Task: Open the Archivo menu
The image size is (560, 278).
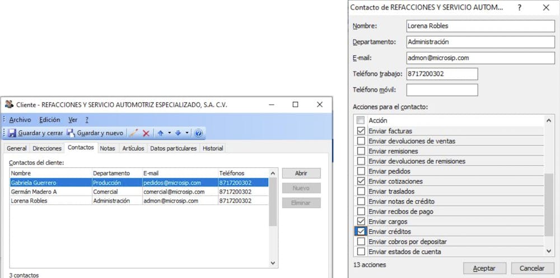Action: pyautogui.click(x=20, y=120)
